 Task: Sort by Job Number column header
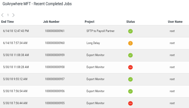(51, 21)
